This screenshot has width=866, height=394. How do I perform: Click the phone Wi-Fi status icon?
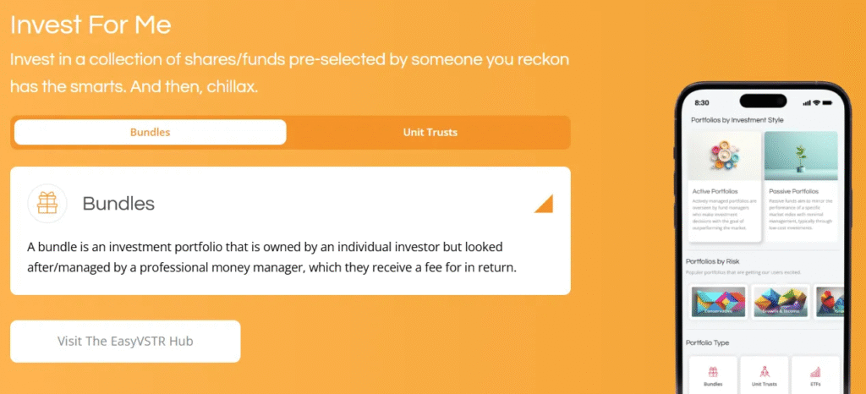point(816,102)
